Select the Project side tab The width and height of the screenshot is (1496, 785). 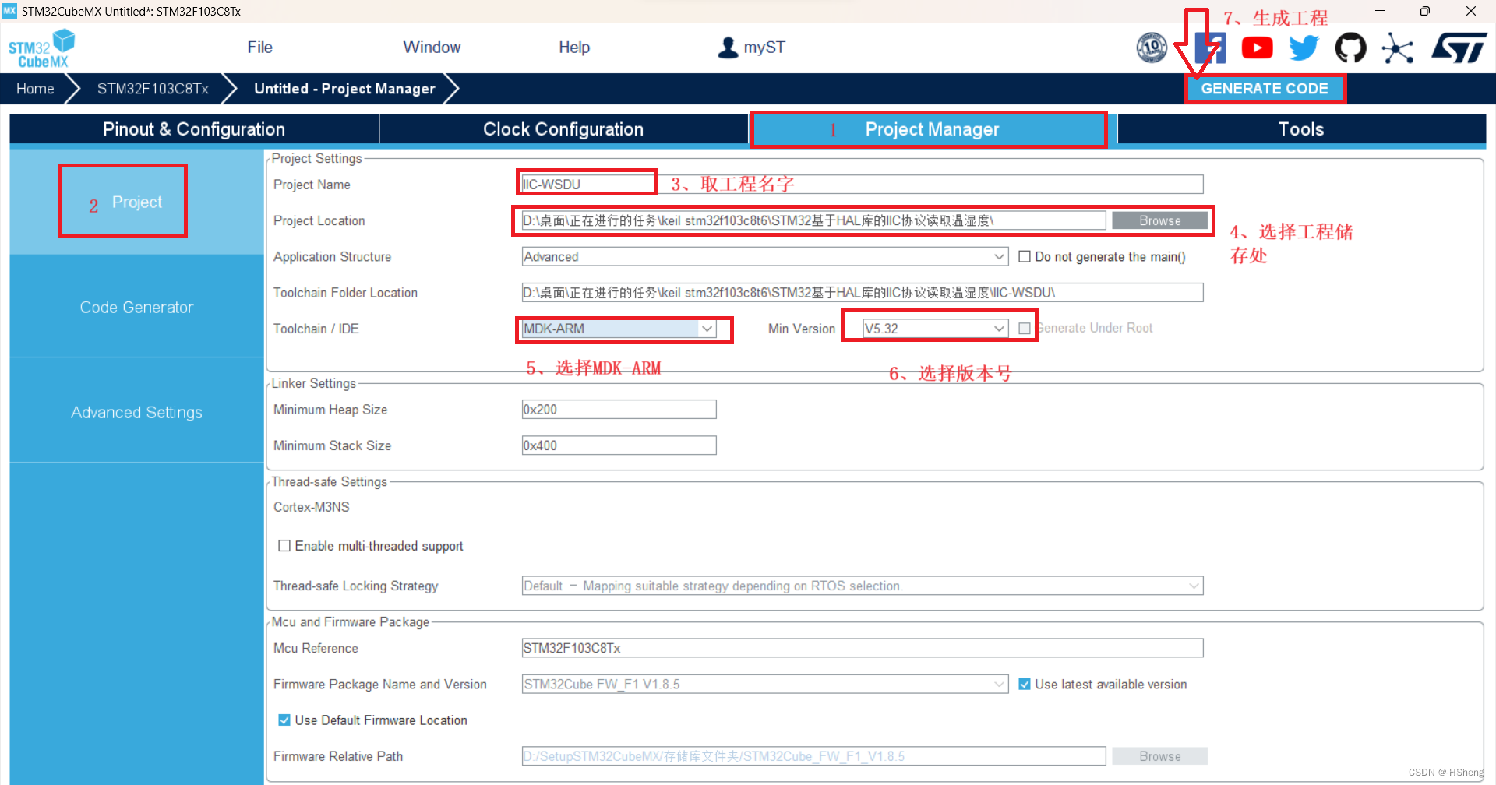tap(136, 202)
